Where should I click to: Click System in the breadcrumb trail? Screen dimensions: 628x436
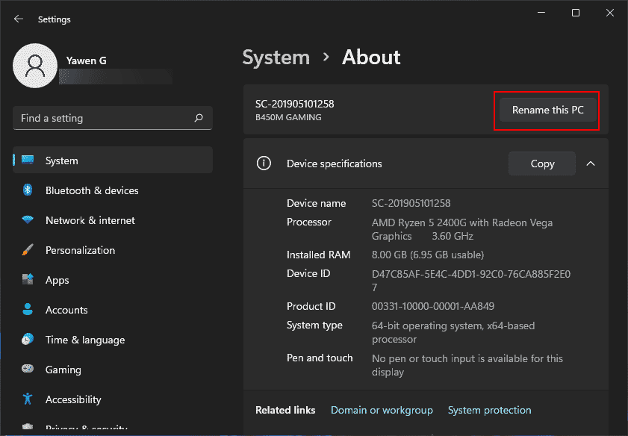click(276, 57)
